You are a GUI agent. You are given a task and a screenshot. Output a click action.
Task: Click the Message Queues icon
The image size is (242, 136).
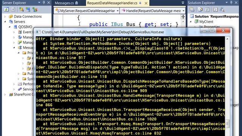(20, 48)
